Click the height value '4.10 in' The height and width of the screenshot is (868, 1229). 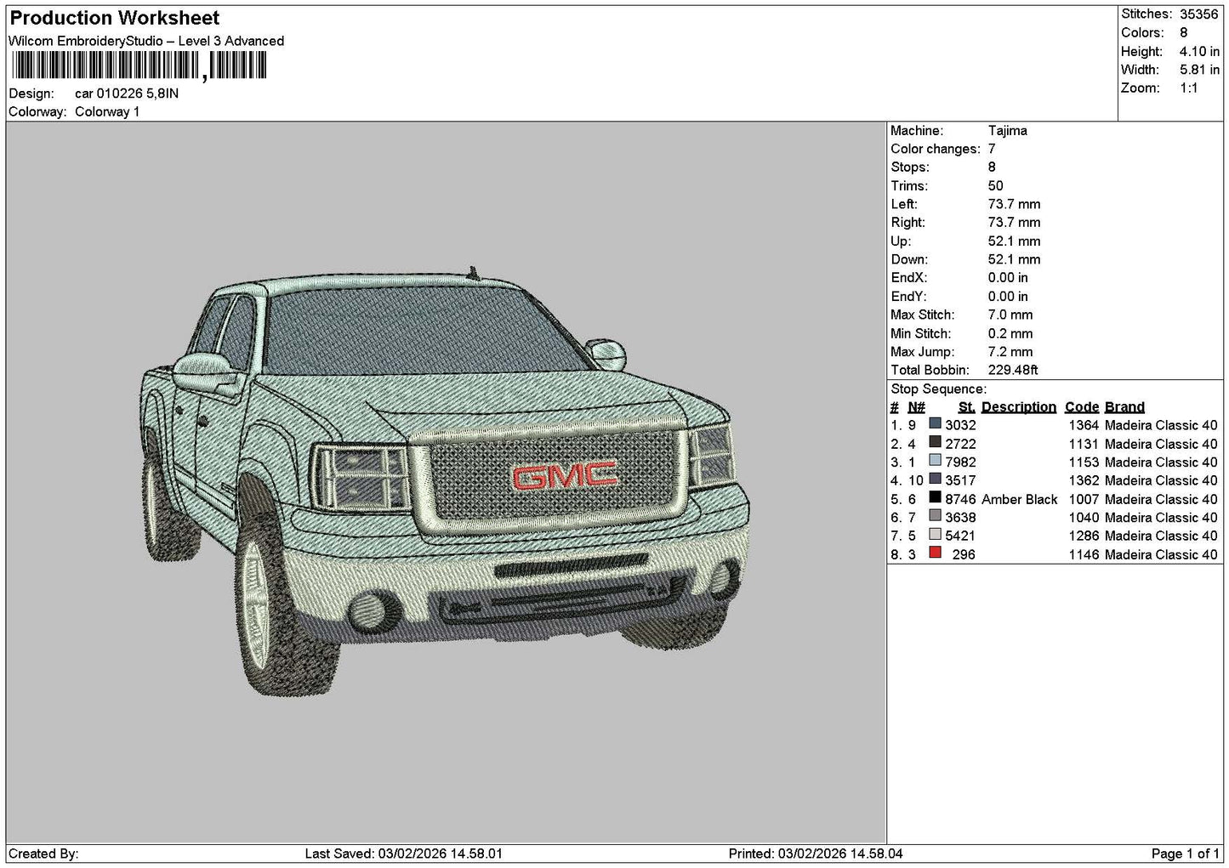[x=1199, y=52]
